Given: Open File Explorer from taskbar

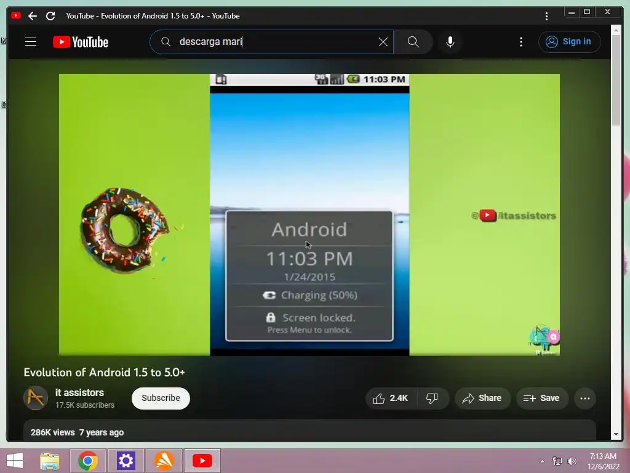Looking at the screenshot, I should (x=50, y=461).
